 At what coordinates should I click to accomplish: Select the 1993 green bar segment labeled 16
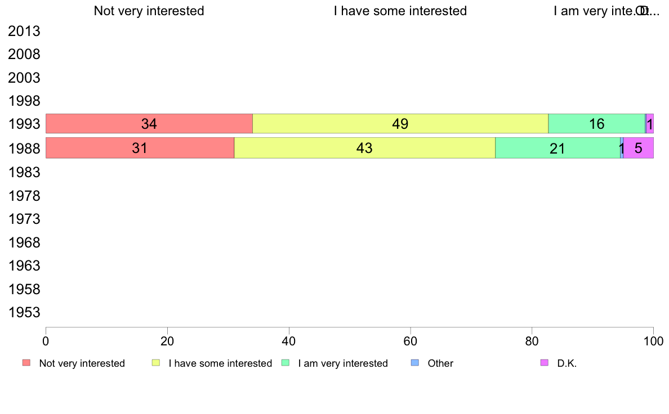tap(596, 124)
